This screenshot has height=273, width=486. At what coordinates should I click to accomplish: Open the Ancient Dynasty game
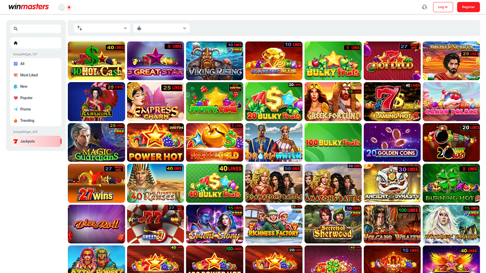tap(392, 183)
